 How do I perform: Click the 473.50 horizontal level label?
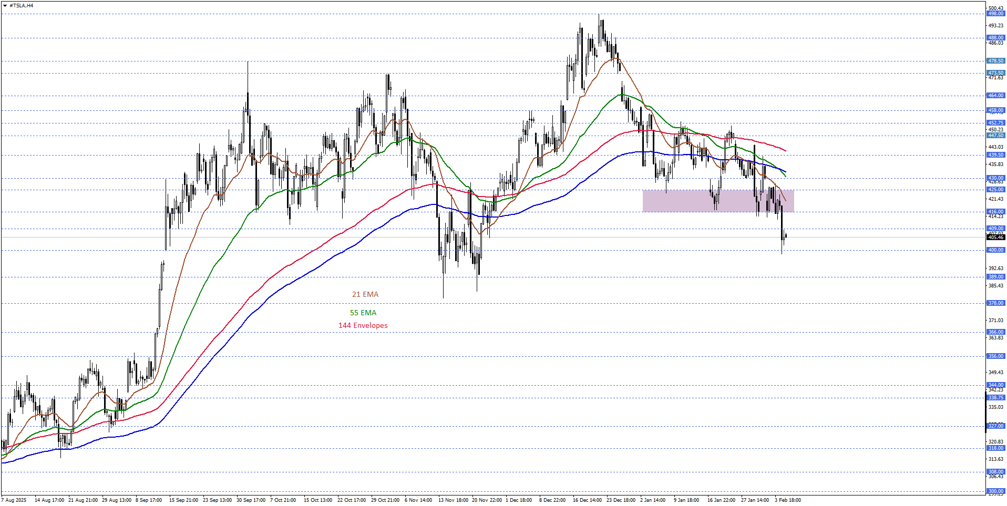[995, 73]
